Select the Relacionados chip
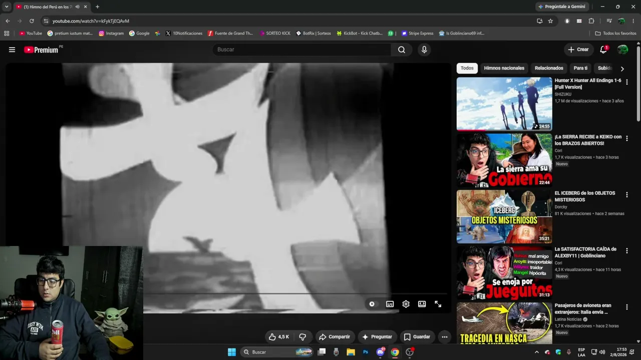The width and height of the screenshot is (641, 360). (549, 68)
